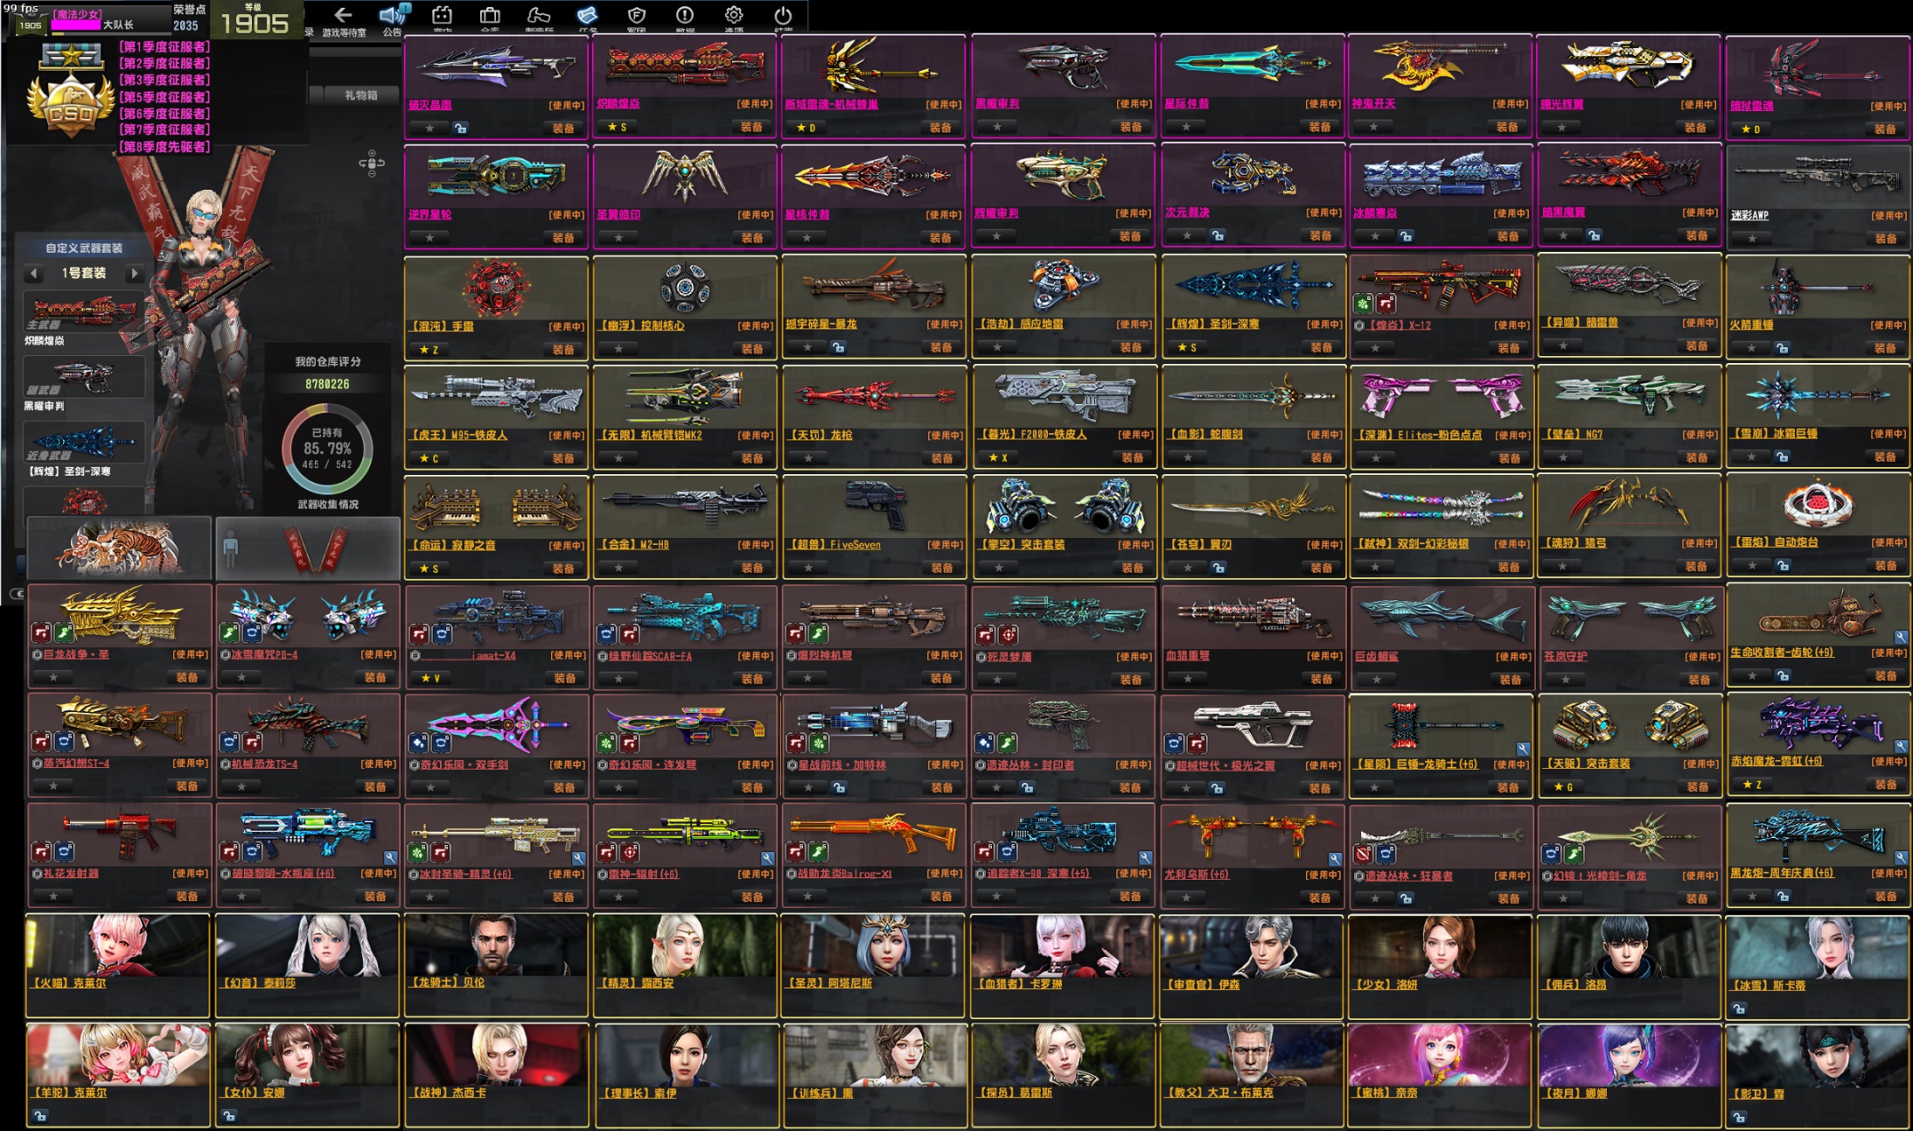The width and height of the screenshot is (1913, 1131).
Task: Click 装备 button on 【虎王】M95-铁皮人
Action: 563,457
